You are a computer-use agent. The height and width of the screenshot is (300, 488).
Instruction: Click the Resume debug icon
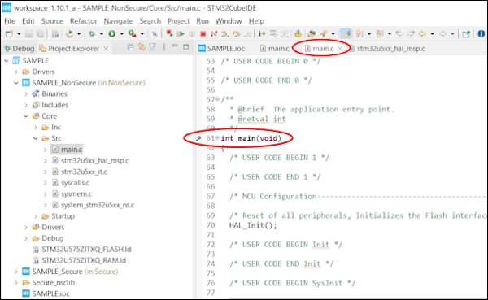click(181, 33)
